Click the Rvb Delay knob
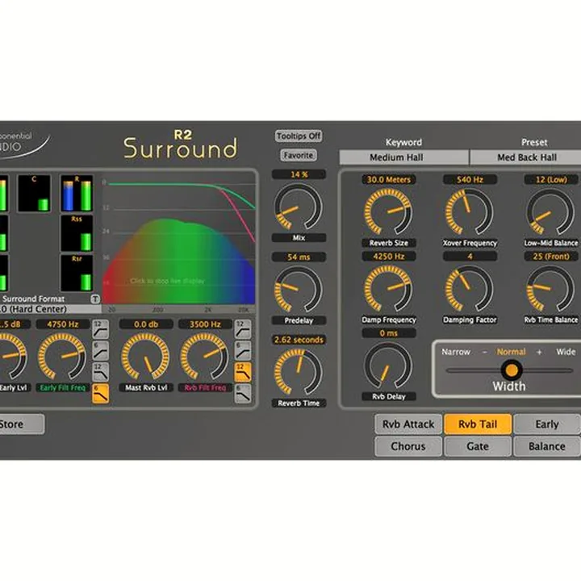This screenshot has width=581, height=581. click(x=388, y=366)
